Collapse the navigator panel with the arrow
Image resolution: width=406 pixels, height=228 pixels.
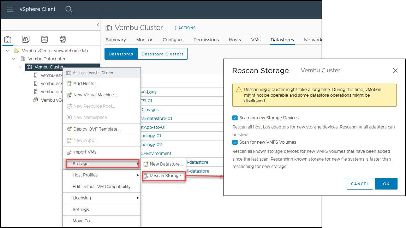pos(98,25)
